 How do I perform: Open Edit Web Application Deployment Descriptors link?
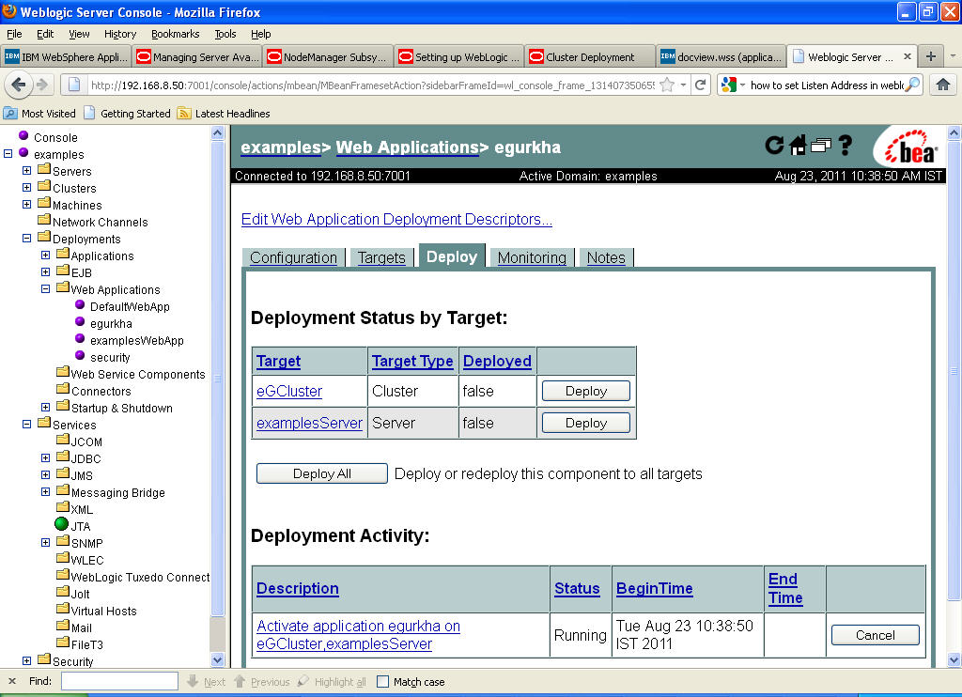[x=396, y=220]
